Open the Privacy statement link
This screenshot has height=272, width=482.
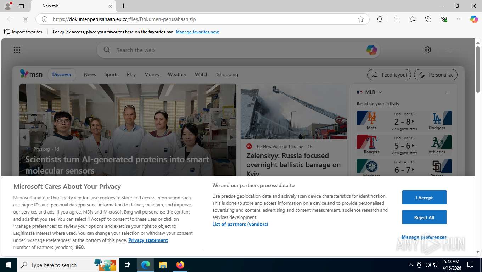click(148, 240)
